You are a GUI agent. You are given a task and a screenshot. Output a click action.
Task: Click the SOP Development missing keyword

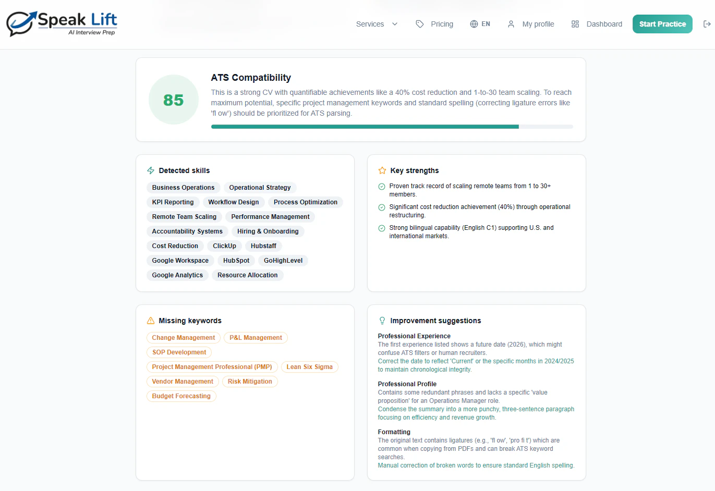[179, 352]
